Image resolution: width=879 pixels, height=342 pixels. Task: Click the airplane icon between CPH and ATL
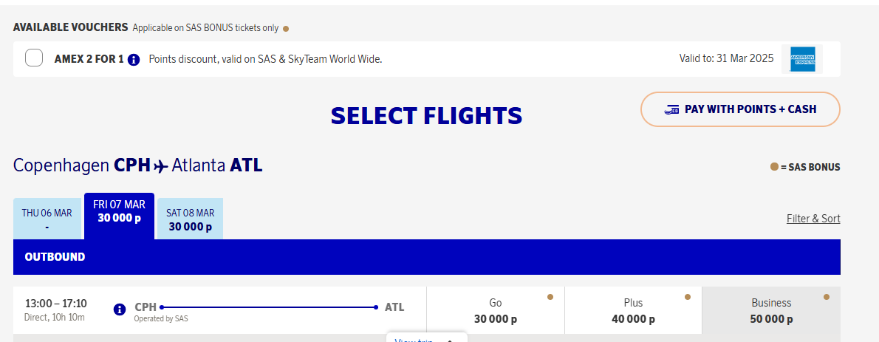[x=161, y=166]
